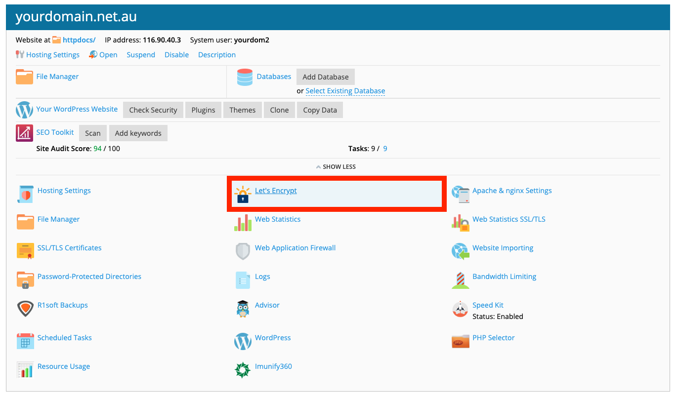
Task: Open the Scheduled Tasks link
Action: (65, 338)
